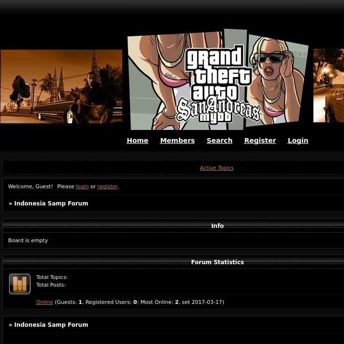Open the Search page from navigation
Viewport: 344px width, 344px height.
click(x=219, y=140)
